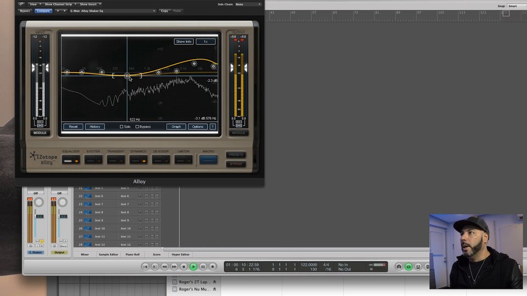The width and height of the screenshot is (527, 296).
Task: Click Show Info in Alloy EQ
Action: [x=183, y=42]
